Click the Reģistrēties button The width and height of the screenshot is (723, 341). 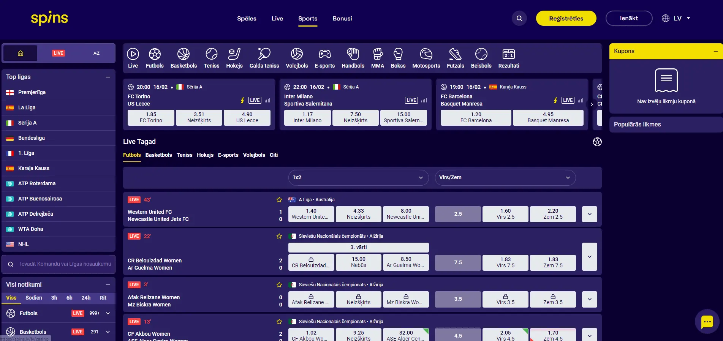566,18
